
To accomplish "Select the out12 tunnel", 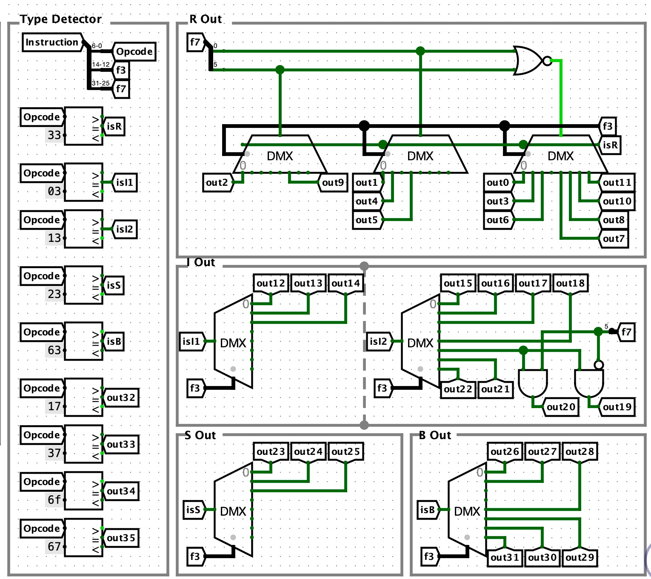I will click(x=271, y=284).
